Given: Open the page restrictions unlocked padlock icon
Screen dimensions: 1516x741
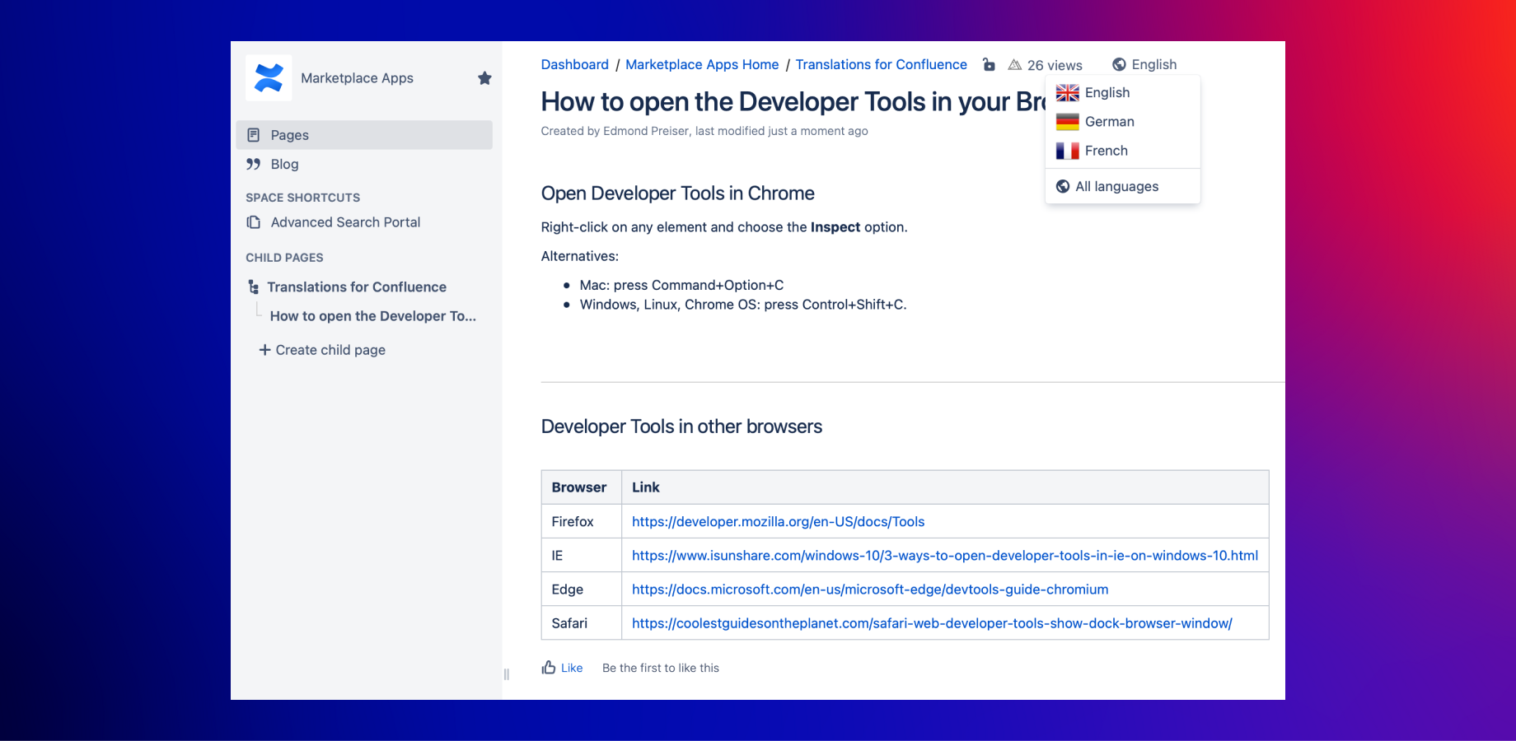Looking at the screenshot, I should (989, 65).
